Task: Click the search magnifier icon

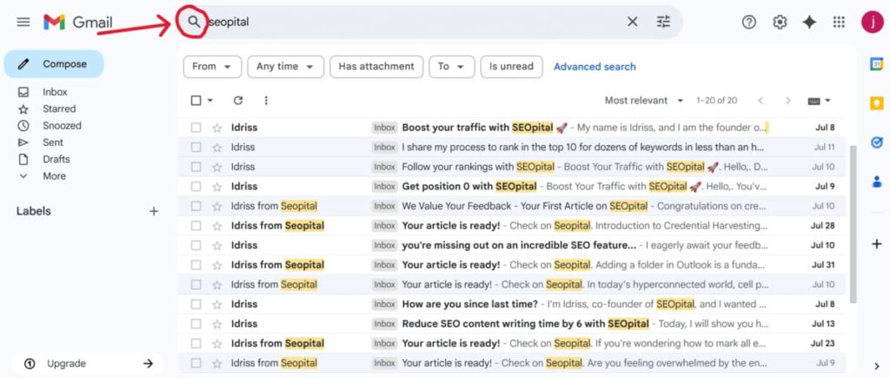Action: pyautogui.click(x=194, y=22)
